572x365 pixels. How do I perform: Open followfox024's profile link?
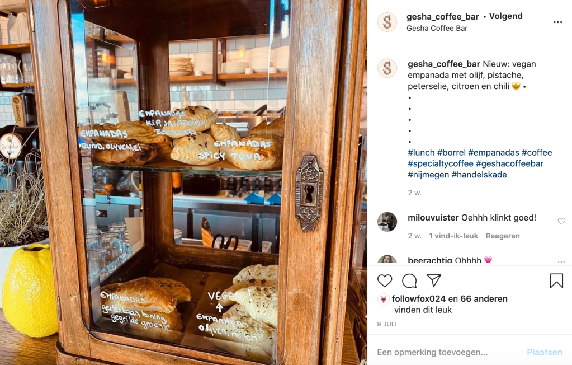click(x=418, y=298)
